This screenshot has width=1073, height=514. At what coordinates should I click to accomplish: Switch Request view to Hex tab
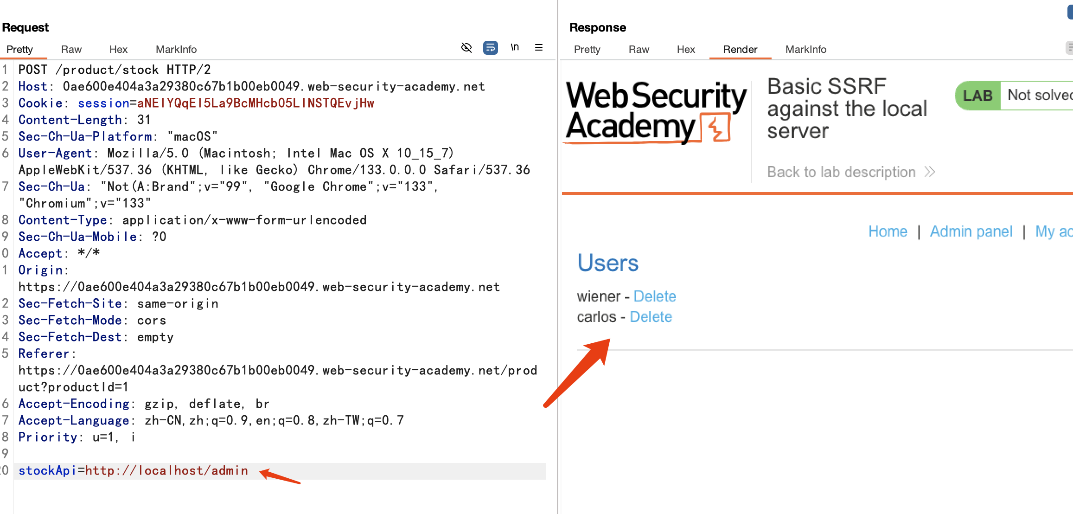(118, 50)
